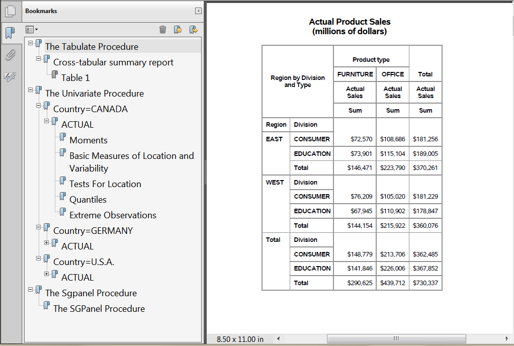This screenshot has height=346, width=514.
Task: Collapse The Univariate Procedure node
Action: point(31,90)
